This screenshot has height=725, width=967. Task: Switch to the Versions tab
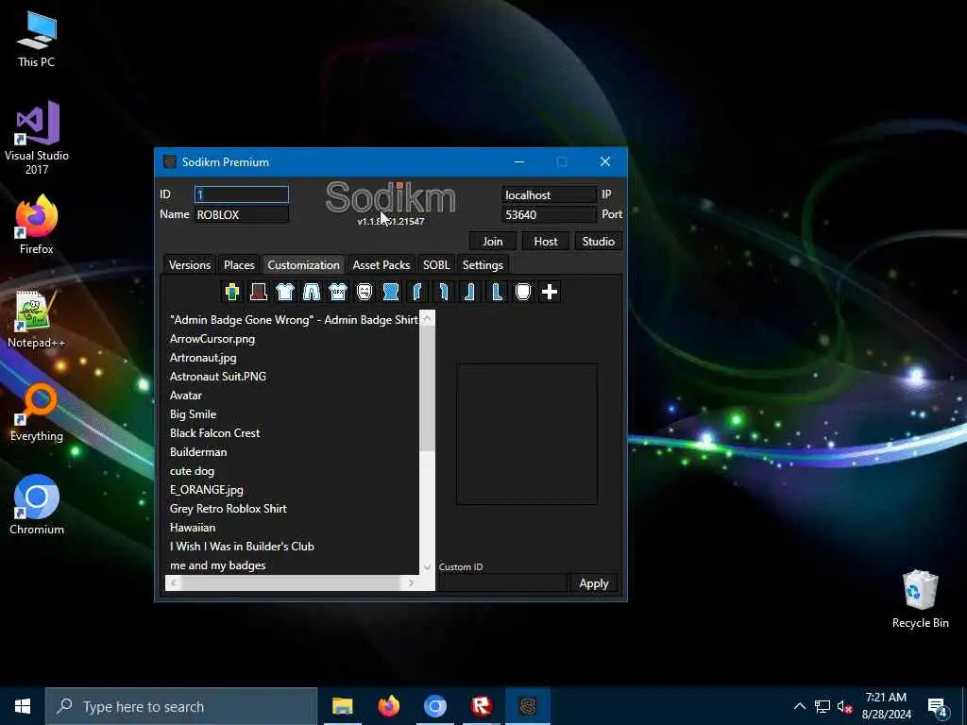pos(189,265)
